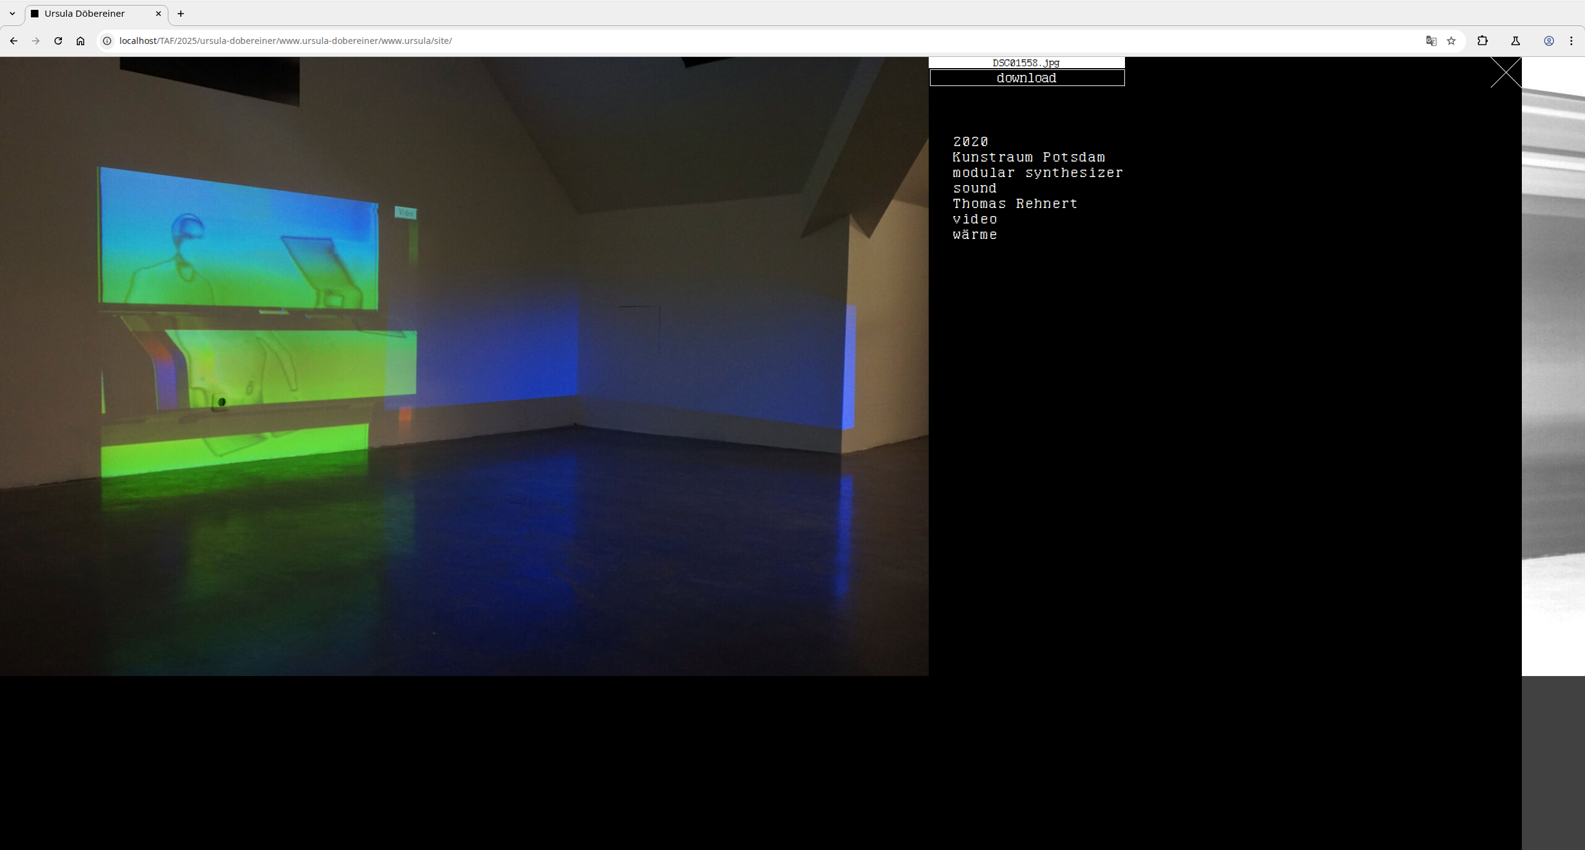The image size is (1585, 850).
Task: Bookmark this page with the star icon
Action: 1451,41
